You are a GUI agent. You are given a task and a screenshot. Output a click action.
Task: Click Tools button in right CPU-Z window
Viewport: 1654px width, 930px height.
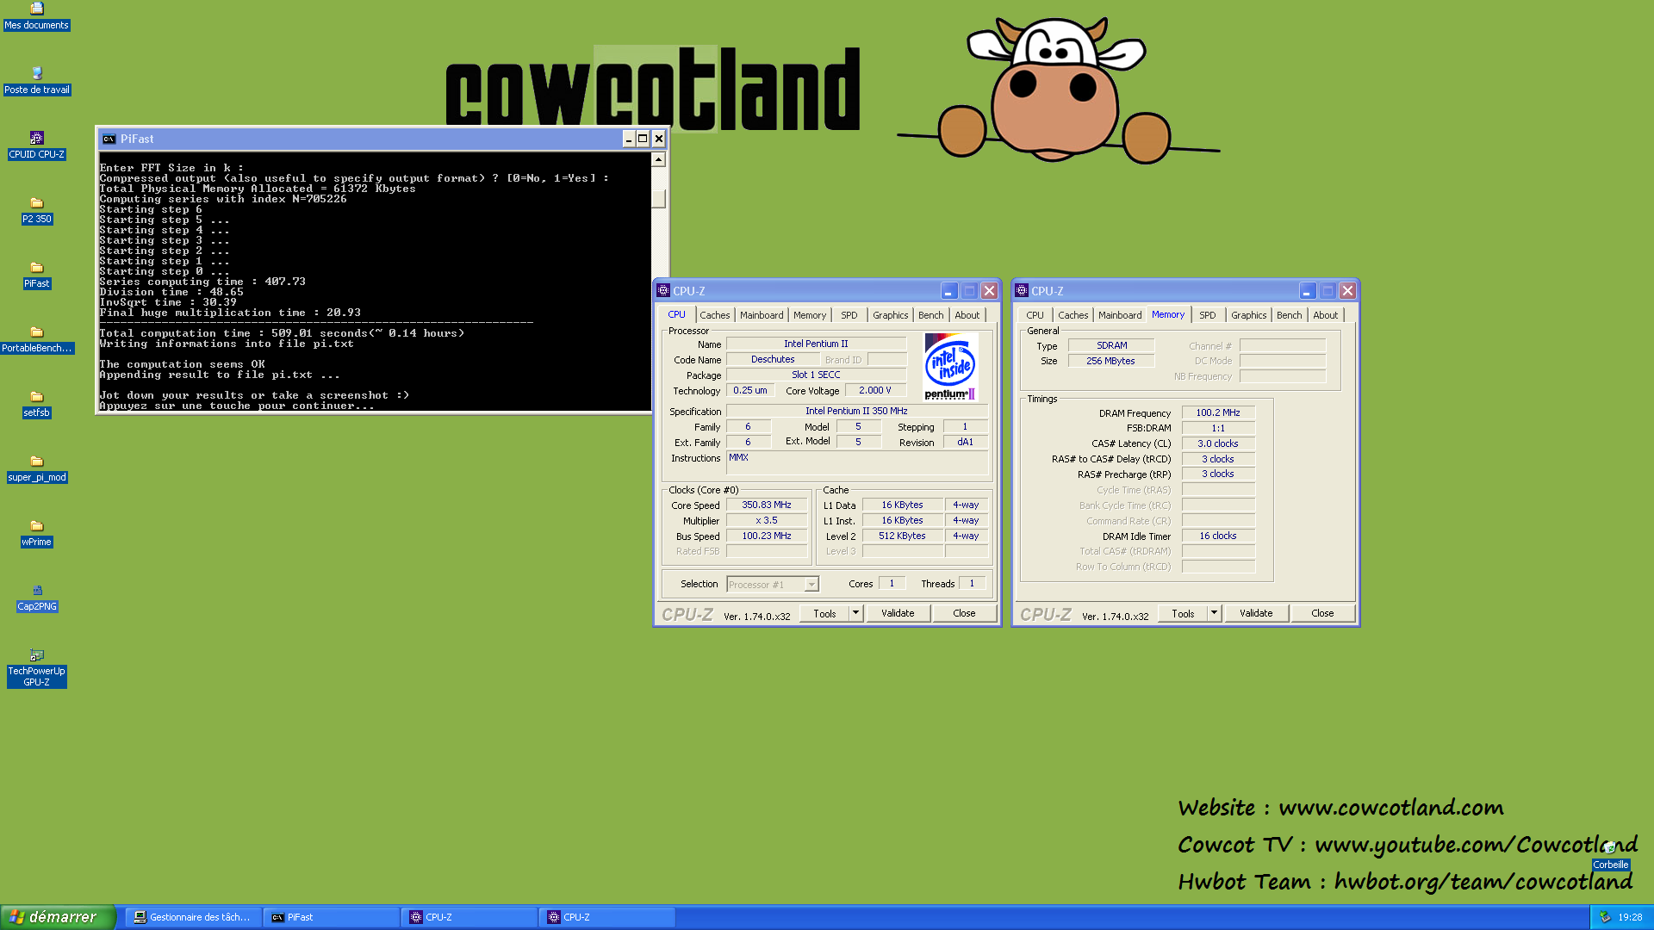click(x=1183, y=613)
